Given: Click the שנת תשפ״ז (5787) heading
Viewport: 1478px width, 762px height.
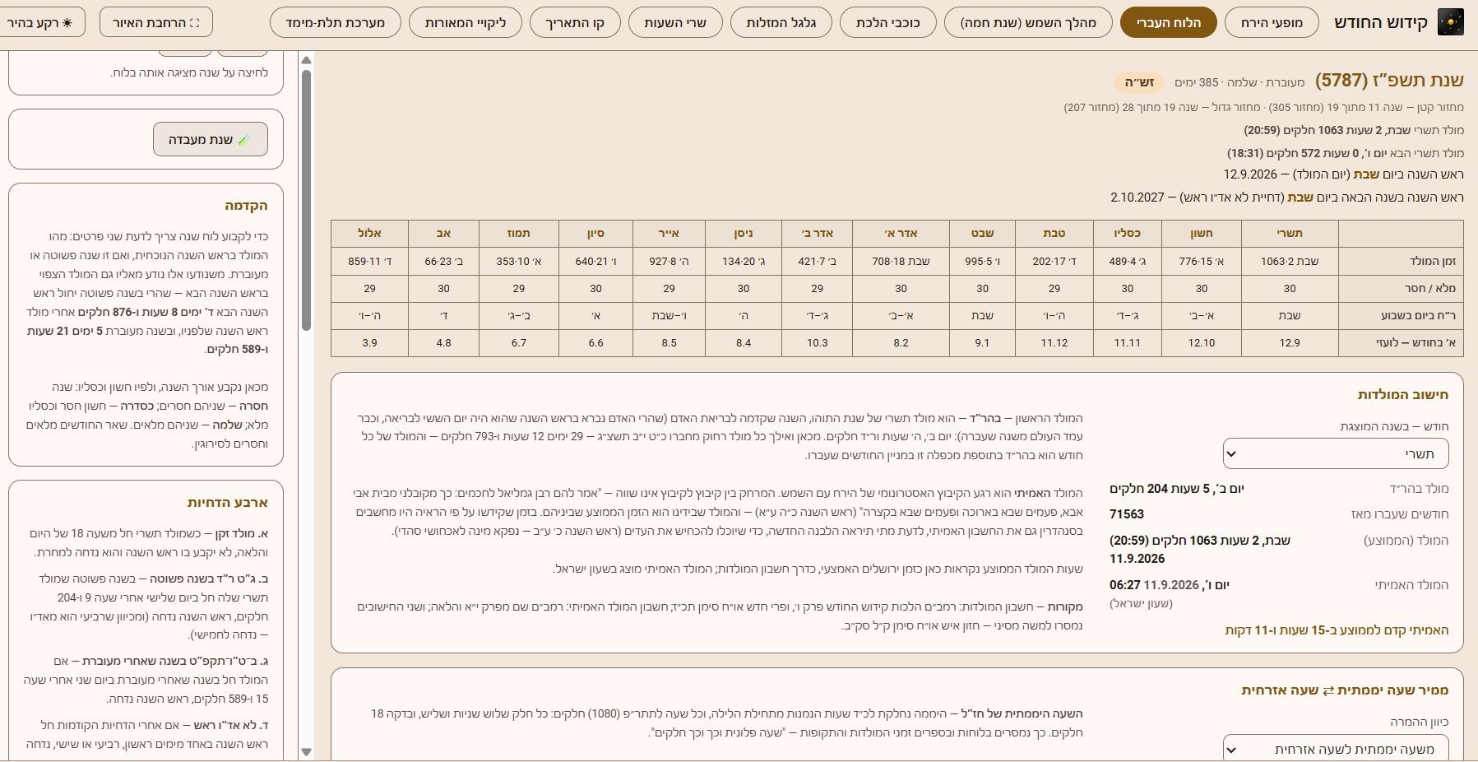Looking at the screenshot, I should (1389, 80).
